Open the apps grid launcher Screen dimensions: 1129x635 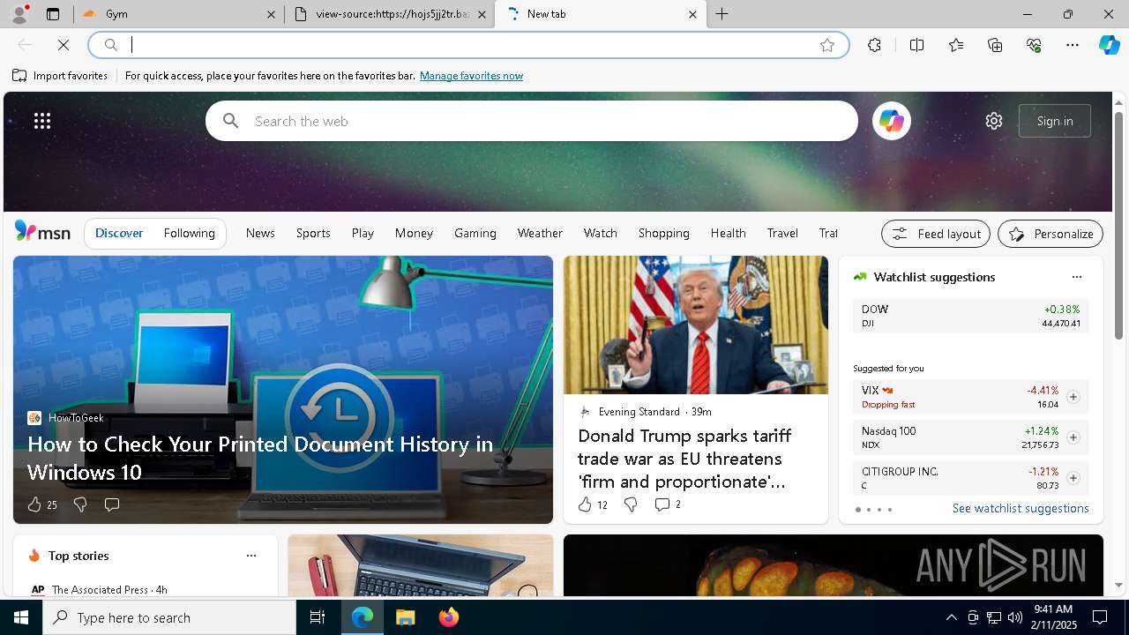point(42,121)
